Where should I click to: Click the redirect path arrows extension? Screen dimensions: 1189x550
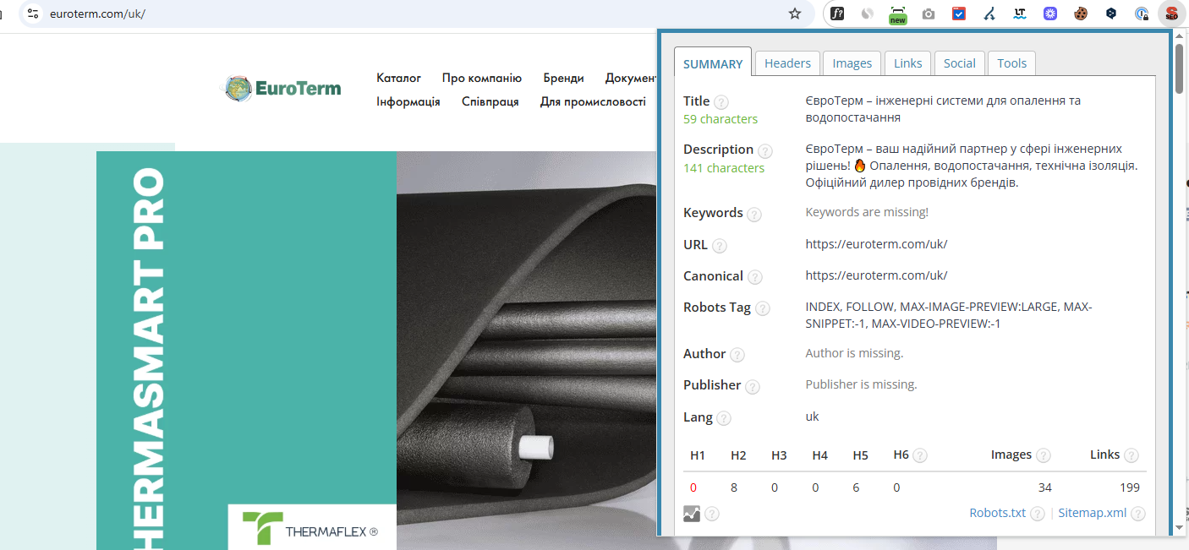coord(989,14)
